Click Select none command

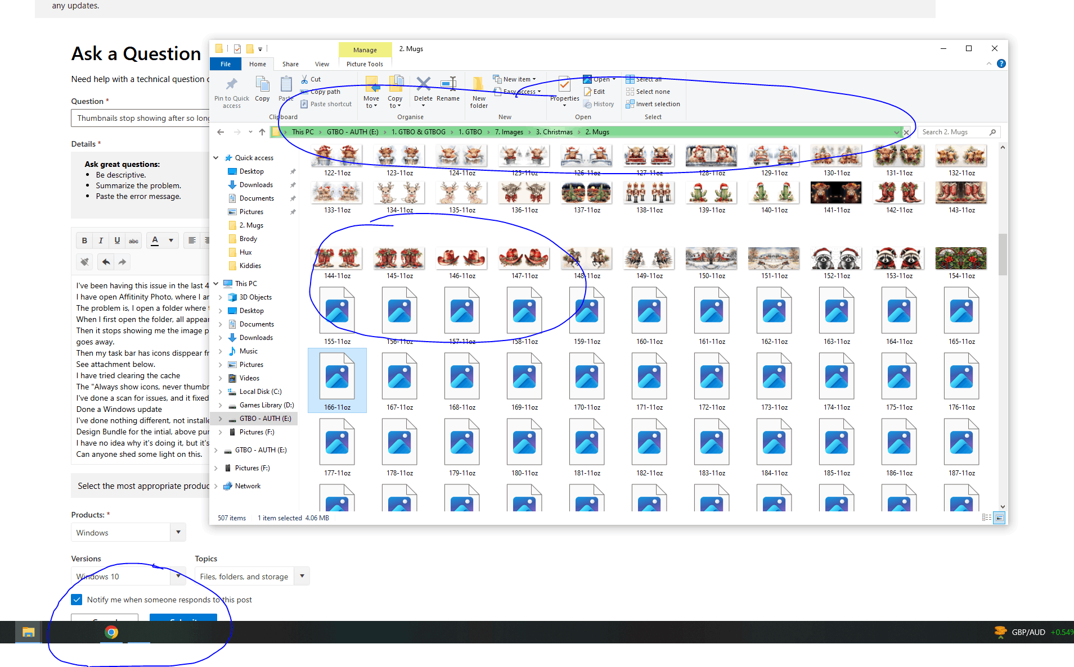(x=648, y=92)
